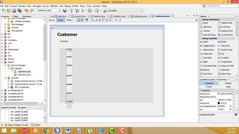Pick the Radio Button component in the Palette
This screenshot has height=134, width=239.
coord(207,50)
